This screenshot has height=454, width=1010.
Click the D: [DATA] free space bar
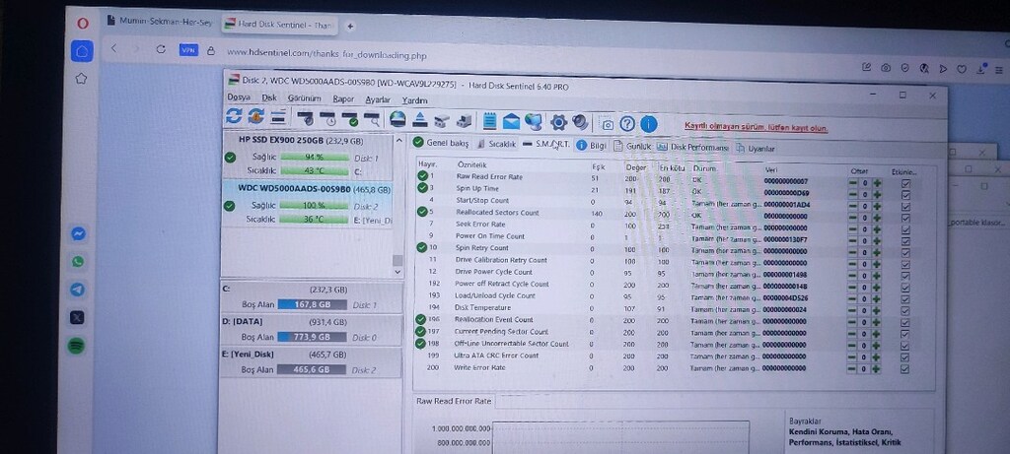click(x=312, y=337)
